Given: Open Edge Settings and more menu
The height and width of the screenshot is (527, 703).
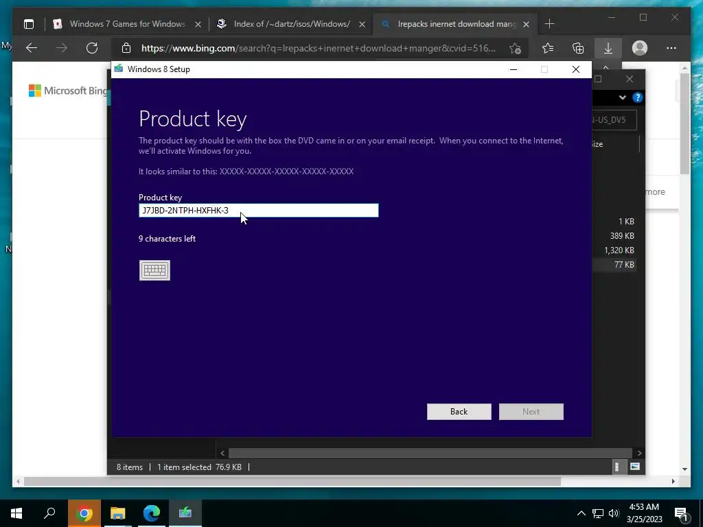Looking at the screenshot, I should [x=671, y=48].
